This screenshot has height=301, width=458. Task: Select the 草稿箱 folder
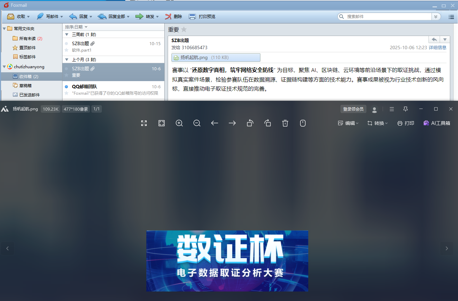25,86
